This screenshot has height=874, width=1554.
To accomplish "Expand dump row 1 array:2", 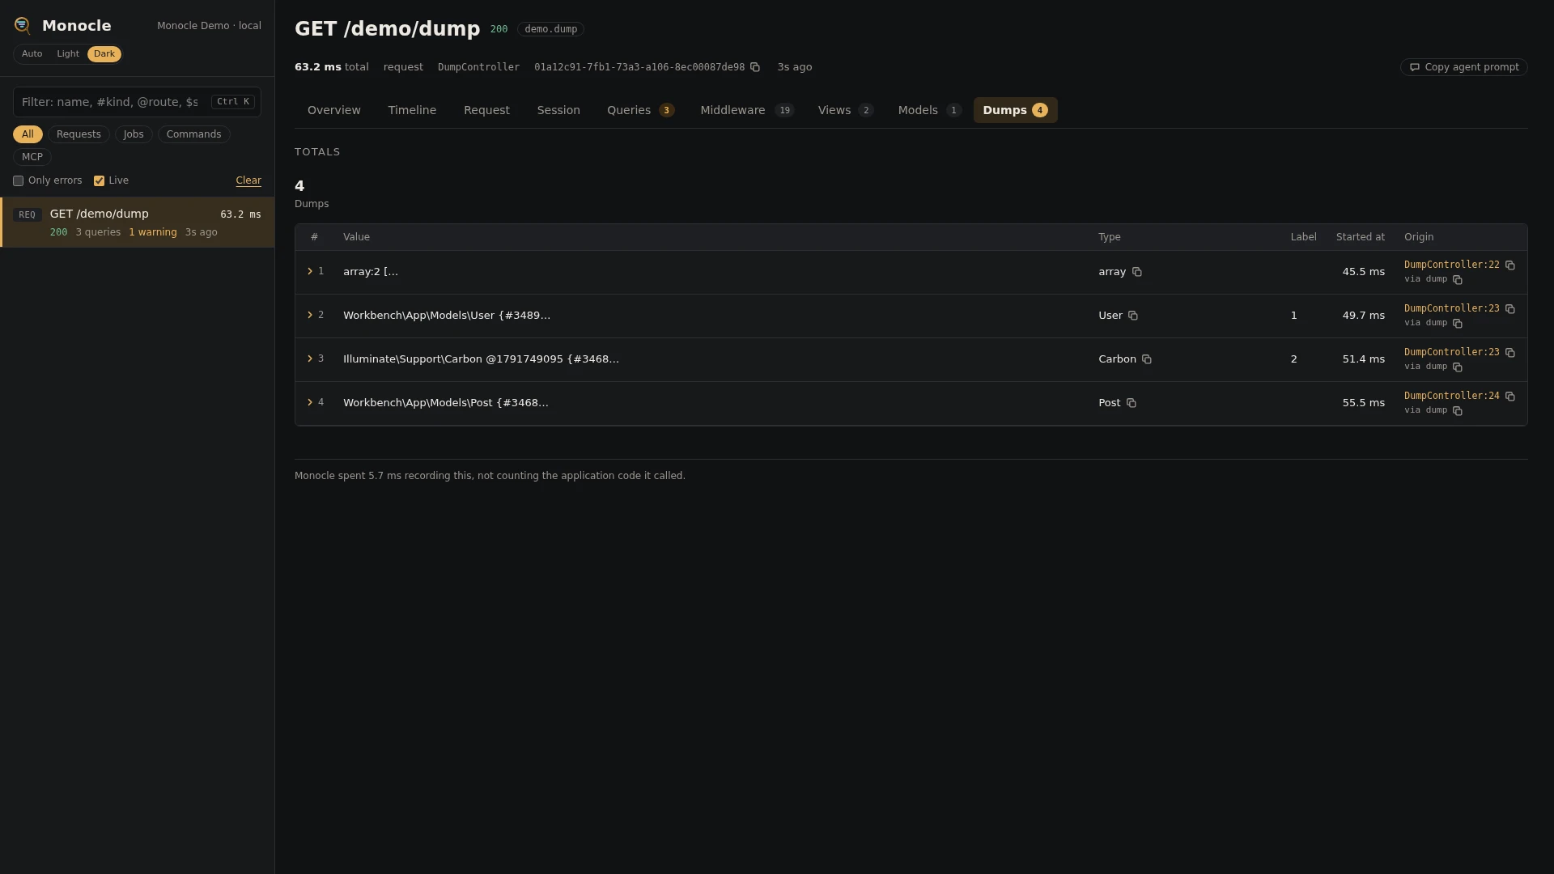I will point(310,271).
